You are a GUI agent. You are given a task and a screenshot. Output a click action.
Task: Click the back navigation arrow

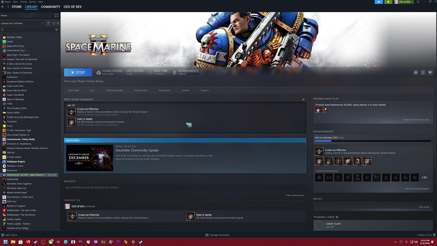pos(2,7)
